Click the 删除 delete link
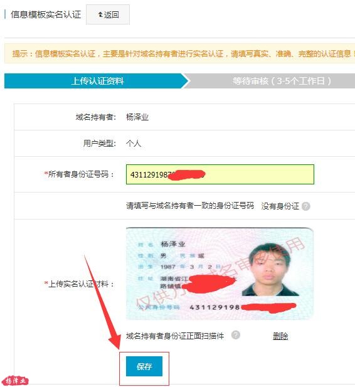Image resolution: width=355 pixels, height=387 pixels. [280, 336]
